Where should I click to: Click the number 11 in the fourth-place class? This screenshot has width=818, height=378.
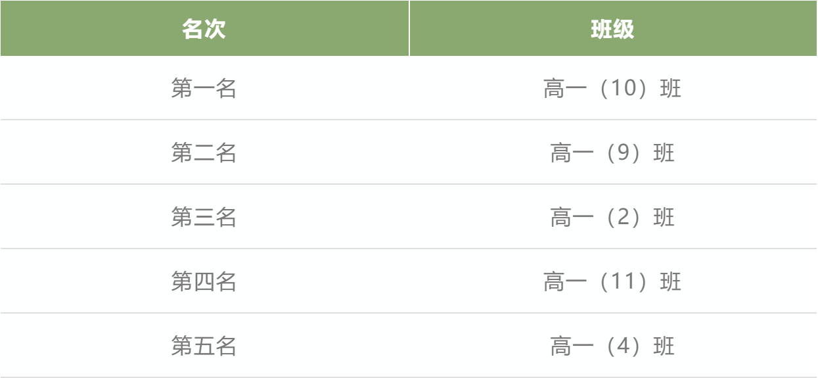(612, 281)
